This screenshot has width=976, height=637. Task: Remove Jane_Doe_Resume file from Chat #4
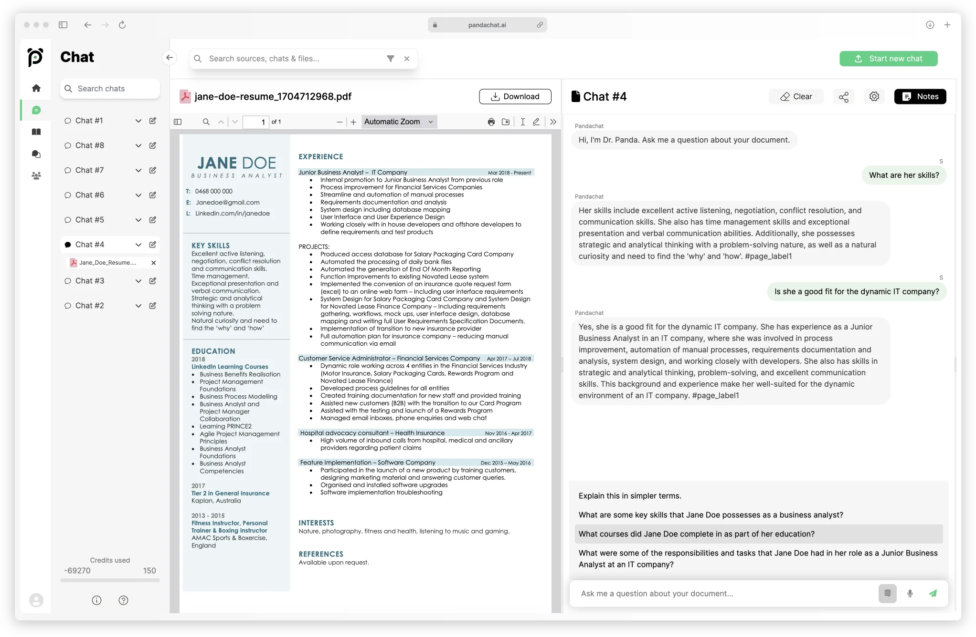pyautogui.click(x=154, y=263)
